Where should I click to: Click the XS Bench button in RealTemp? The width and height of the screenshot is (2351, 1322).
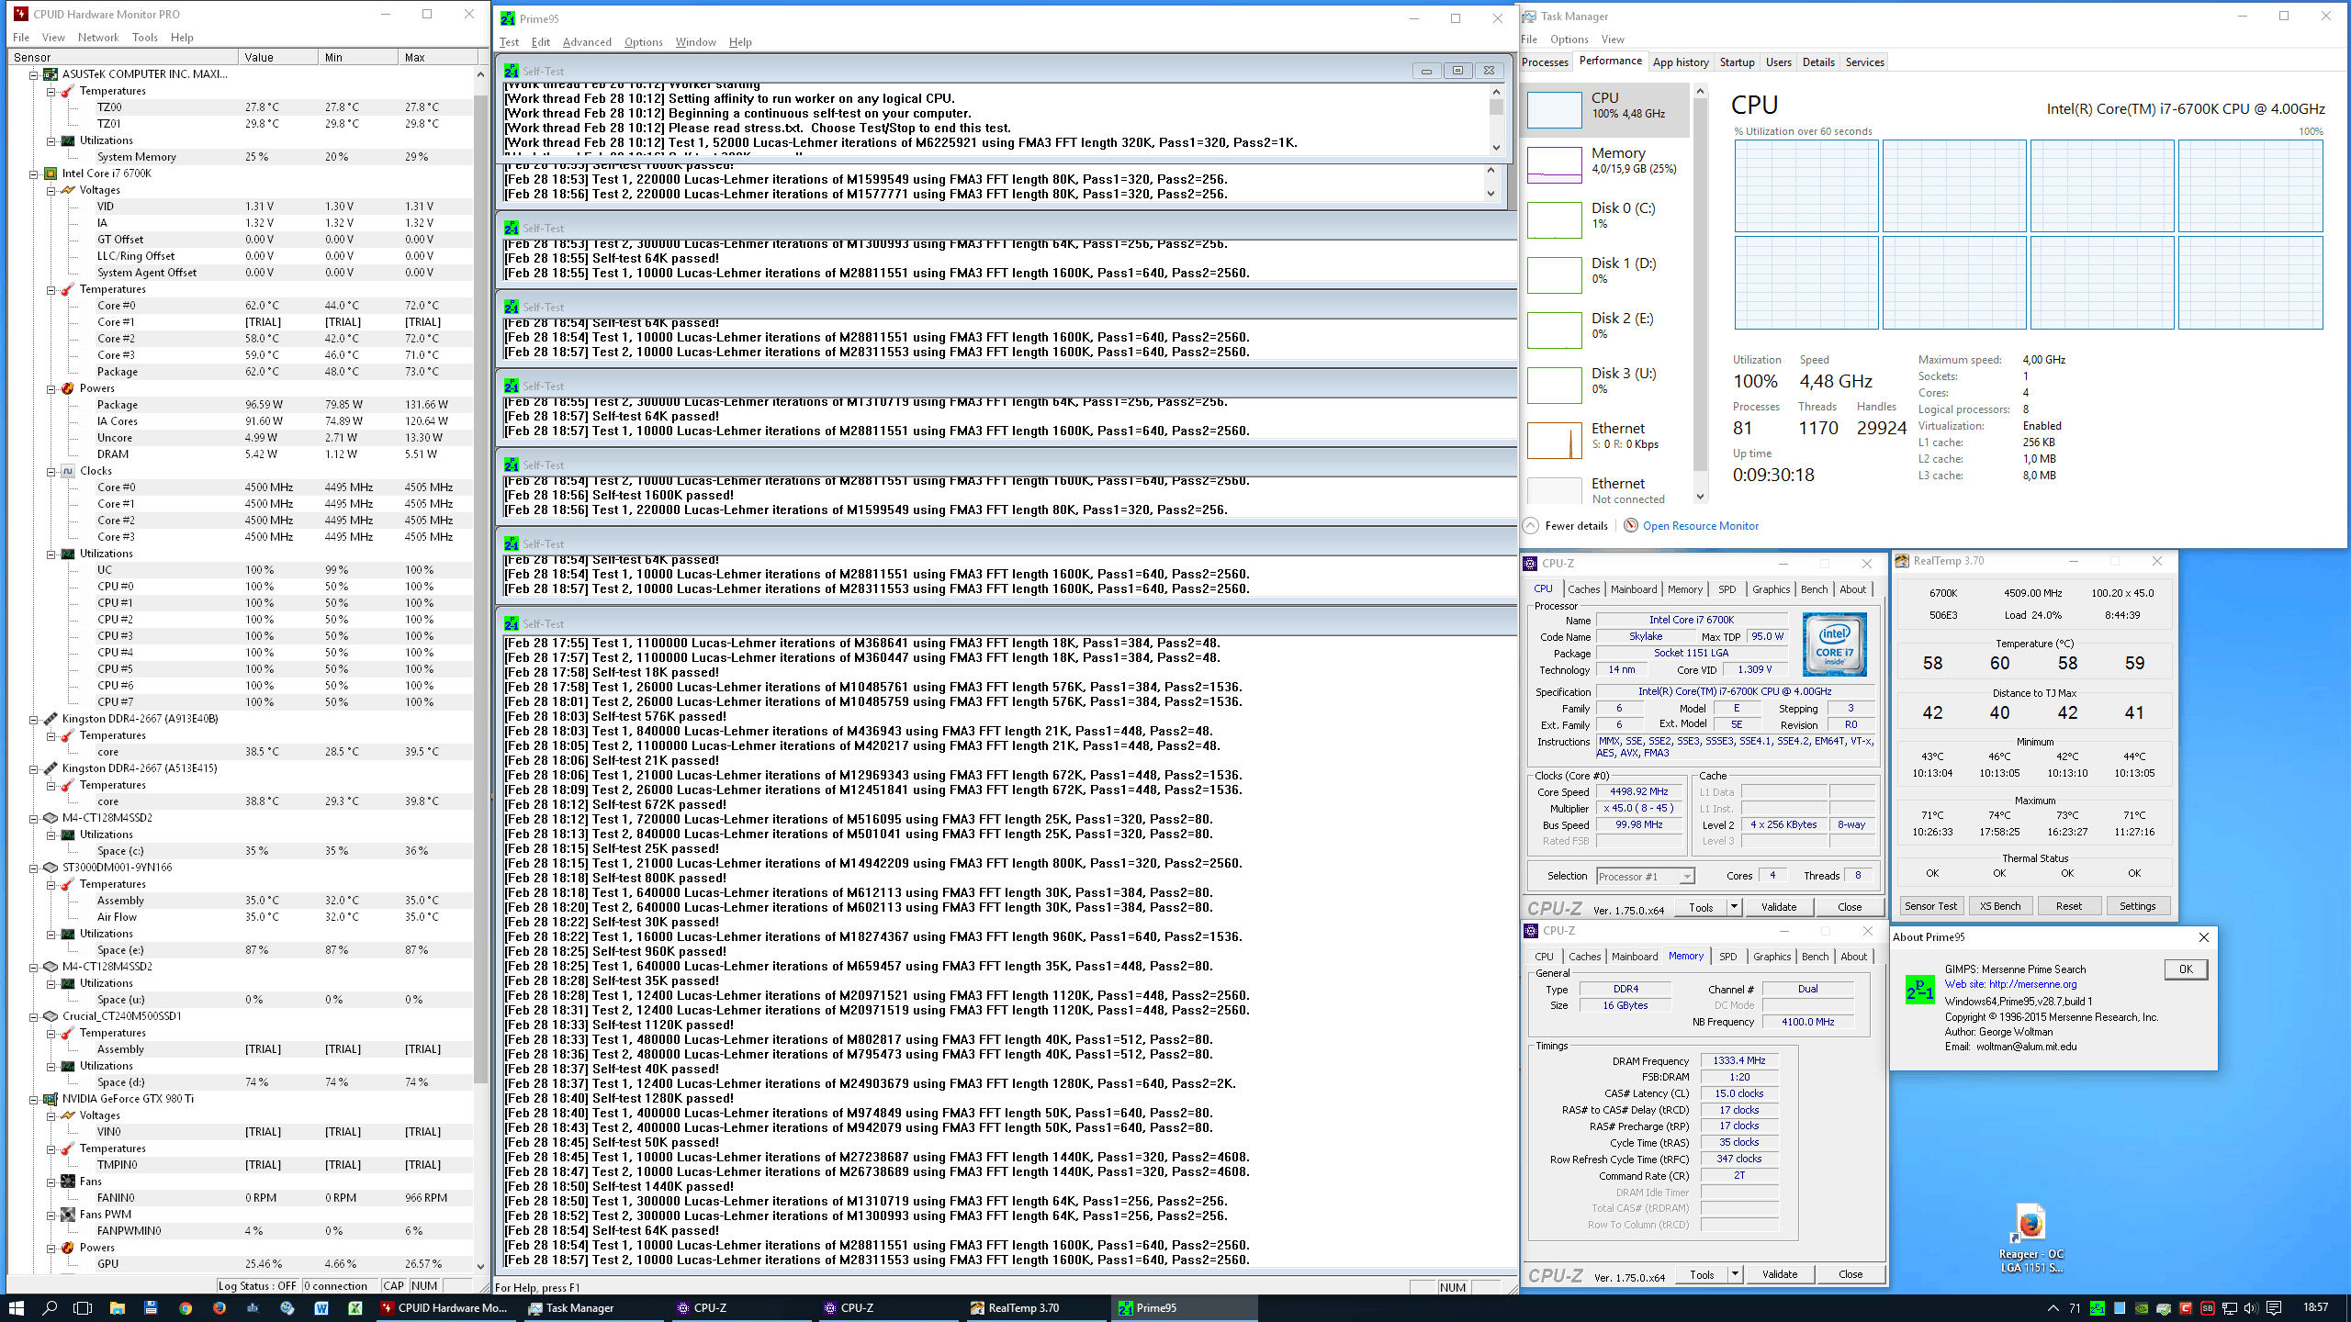point(2000,906)
